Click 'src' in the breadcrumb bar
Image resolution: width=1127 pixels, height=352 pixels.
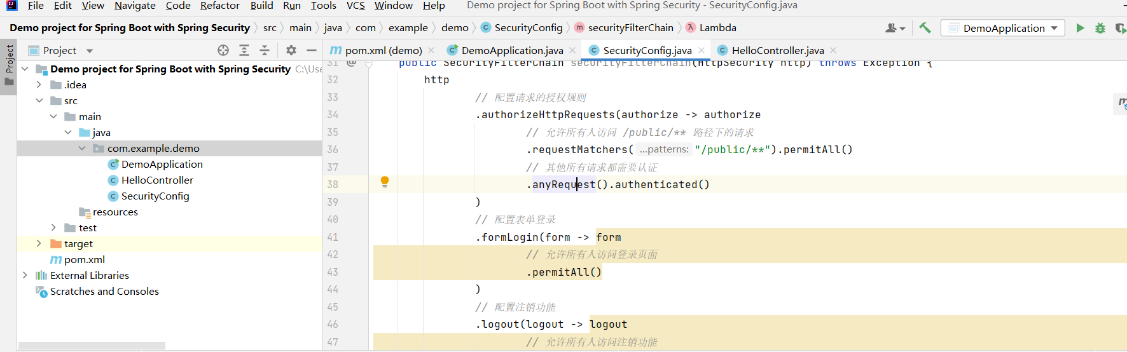(270, 28)
